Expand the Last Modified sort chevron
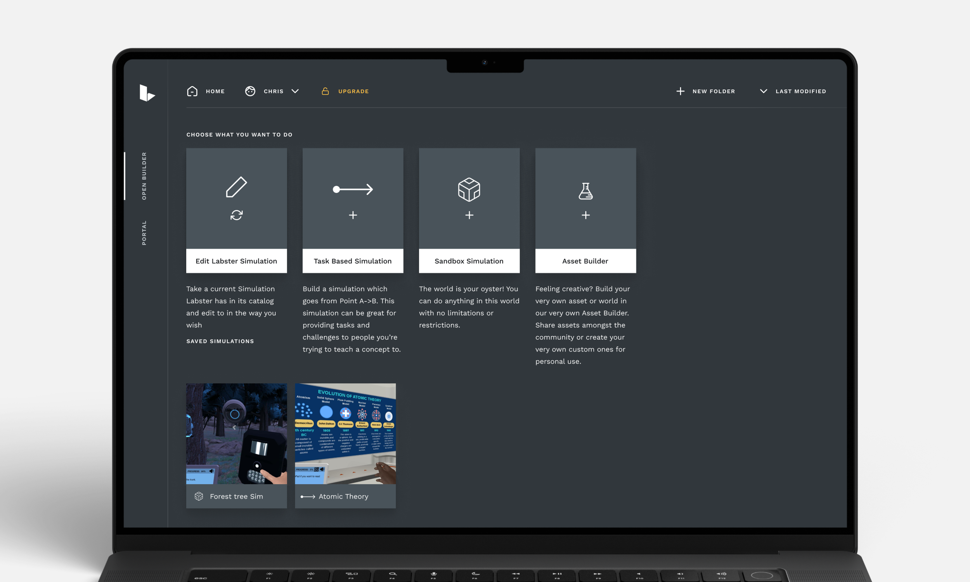970x582 pixels. (763, 92)
